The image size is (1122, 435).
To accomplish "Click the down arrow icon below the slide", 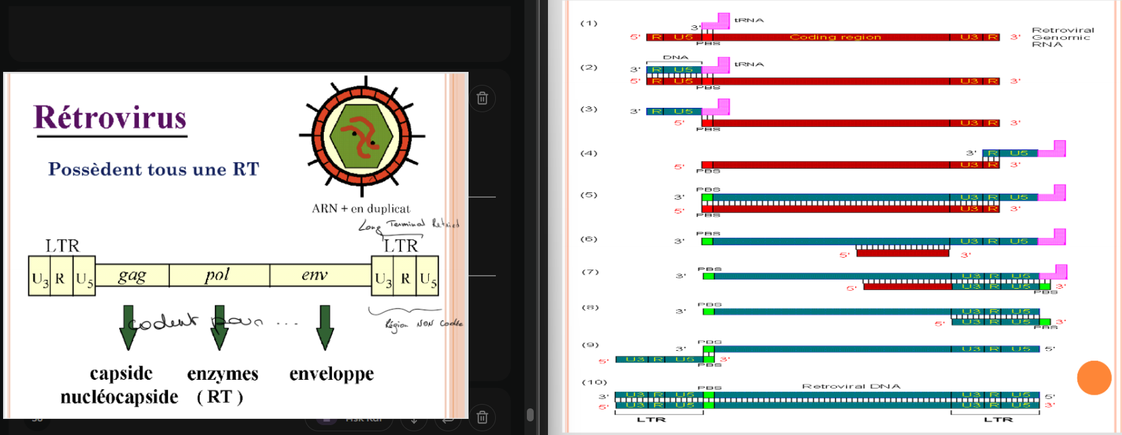I will point(414,420).
